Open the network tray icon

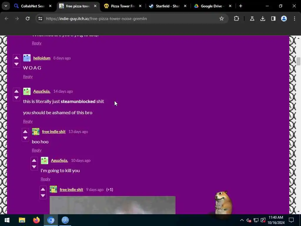coord(256,220)
